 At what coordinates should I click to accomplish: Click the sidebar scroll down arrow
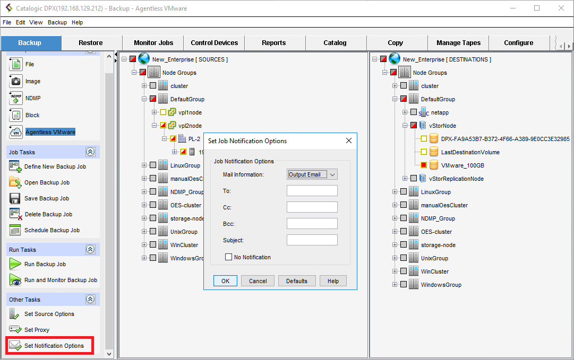coord(110,354)
